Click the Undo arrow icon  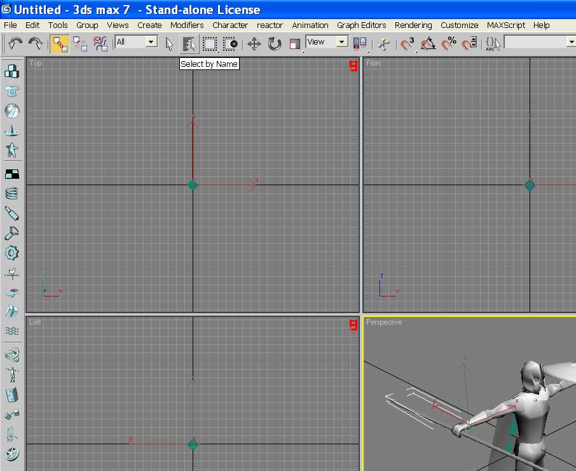click(x=15, y=44)
